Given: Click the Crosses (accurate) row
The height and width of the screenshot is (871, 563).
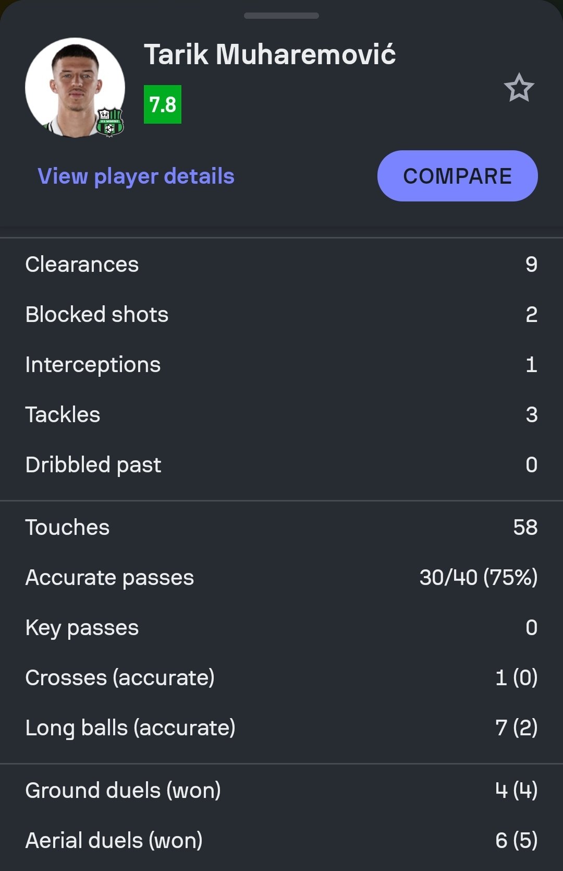Looking at the screenshot, I should (x=281, y=678).
